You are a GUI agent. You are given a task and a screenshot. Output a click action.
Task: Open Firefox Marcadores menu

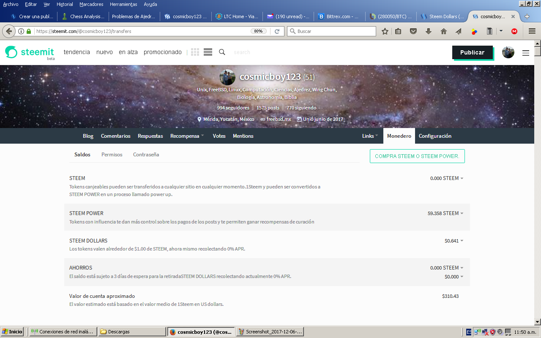click(91, 4)
